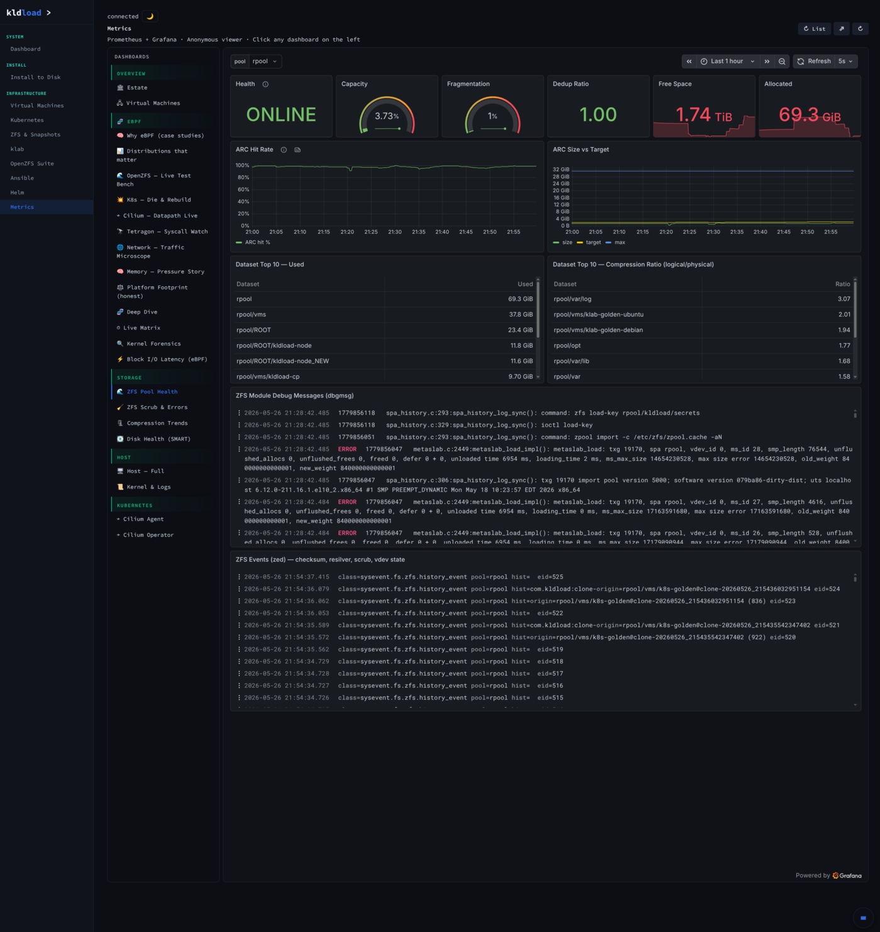This screenshot has height=932, width=880.
Task: Select the ZFS Pool Health dashboard
Action: [x=163, y=392]
